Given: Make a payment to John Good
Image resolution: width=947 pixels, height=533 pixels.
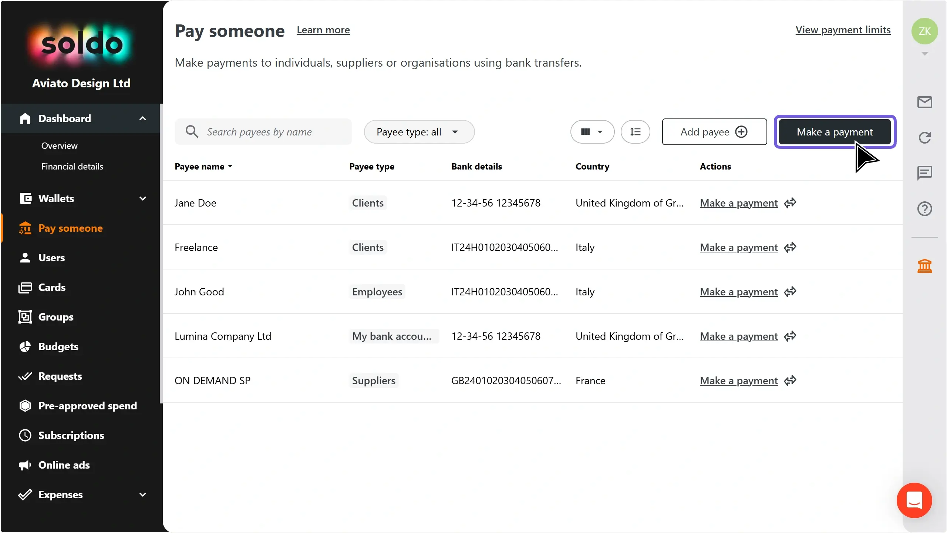Looking at the screenshot, I should (x=739, y=292).
